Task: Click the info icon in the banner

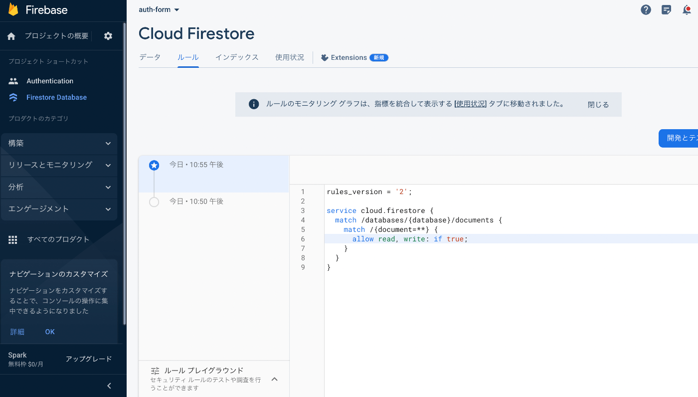Action: click(x=254, y=104)
